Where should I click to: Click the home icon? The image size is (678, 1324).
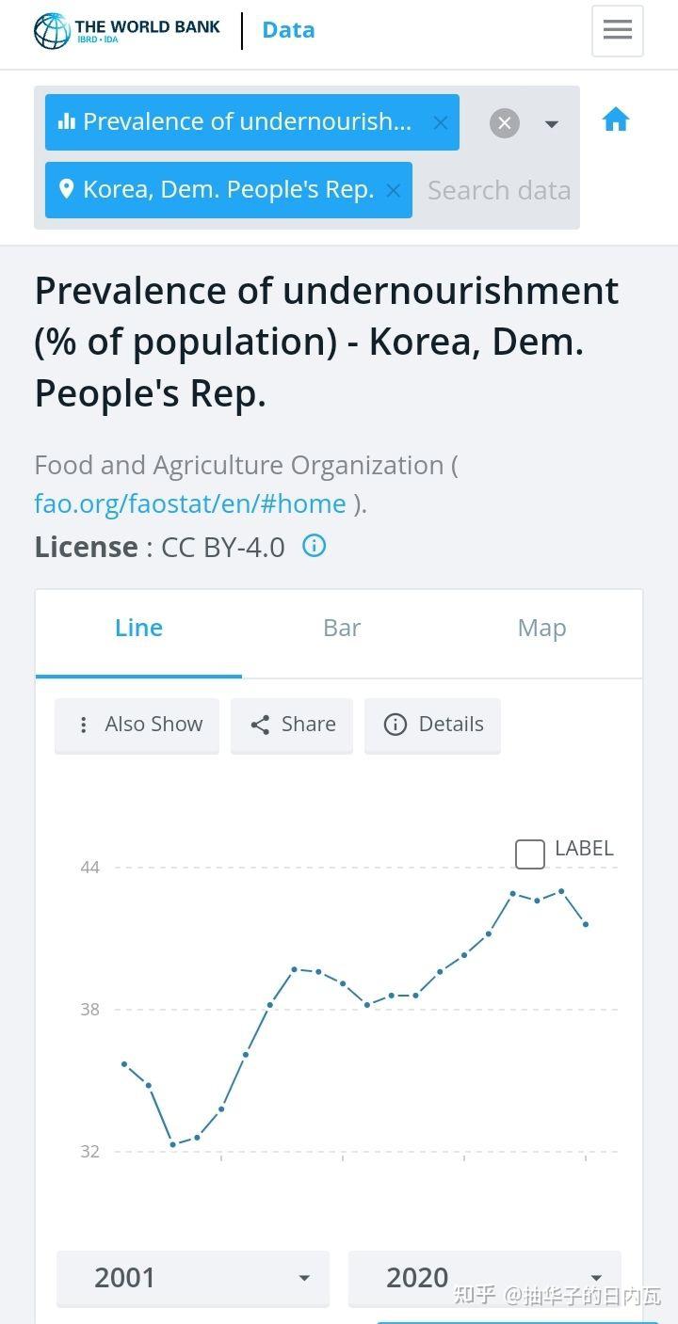tap(615, 120)
